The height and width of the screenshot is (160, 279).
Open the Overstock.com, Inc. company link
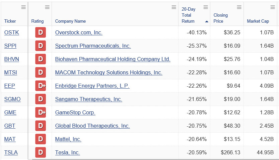(x=79, y=32)
